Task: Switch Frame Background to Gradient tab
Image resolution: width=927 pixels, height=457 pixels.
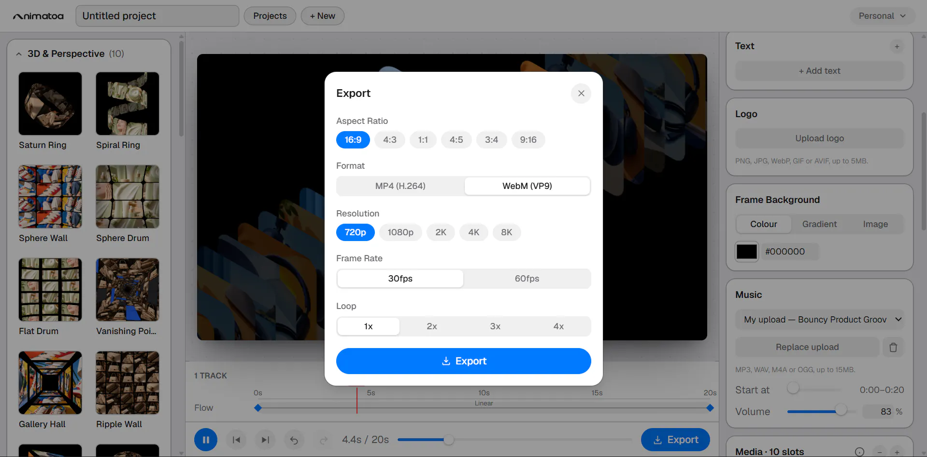Action: tap(819, 224)
